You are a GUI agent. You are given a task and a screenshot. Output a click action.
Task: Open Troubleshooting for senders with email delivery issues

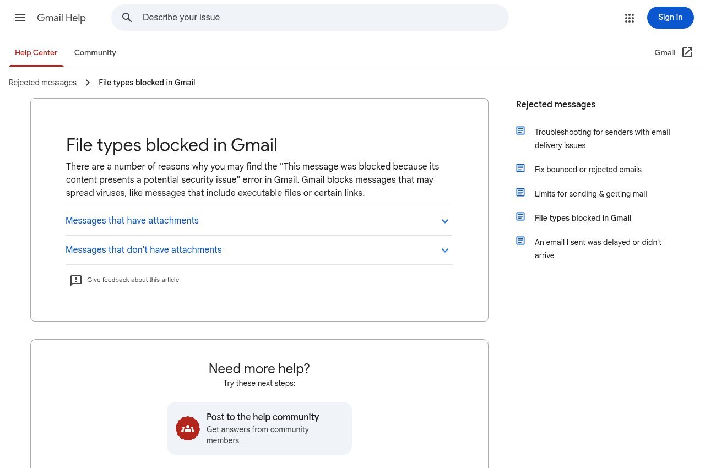pyautogui.click(x=603, y=139)
